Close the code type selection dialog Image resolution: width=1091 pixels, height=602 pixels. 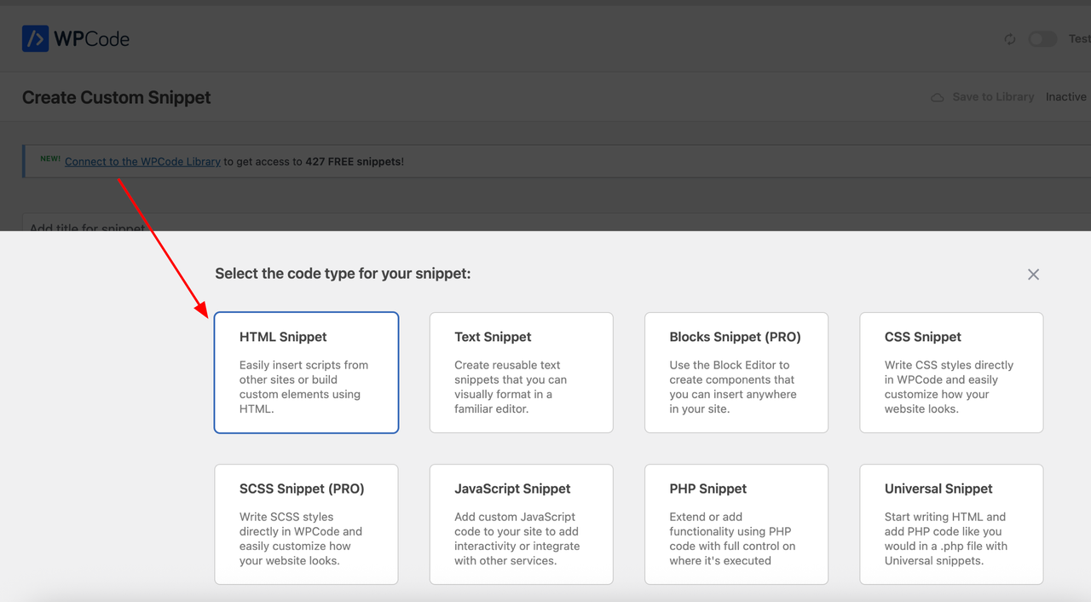click(x=1033, y=275)
